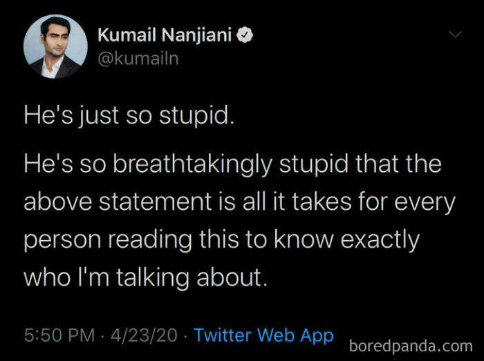This screenshot has height=361, width=484.
Task: Open Kumail Nanjiani's profile picture
Action: 55,46
